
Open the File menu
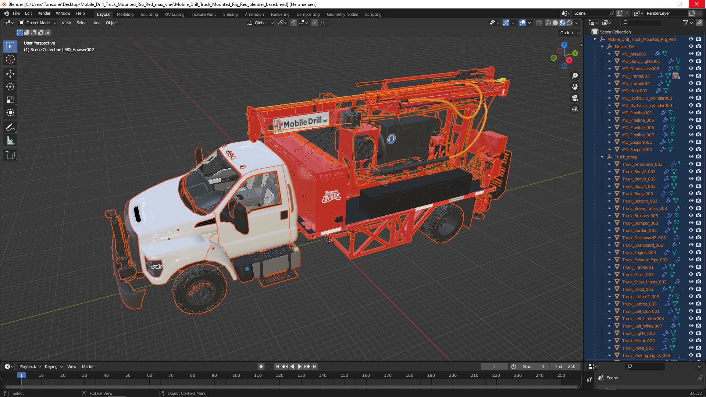click(16, 13)
